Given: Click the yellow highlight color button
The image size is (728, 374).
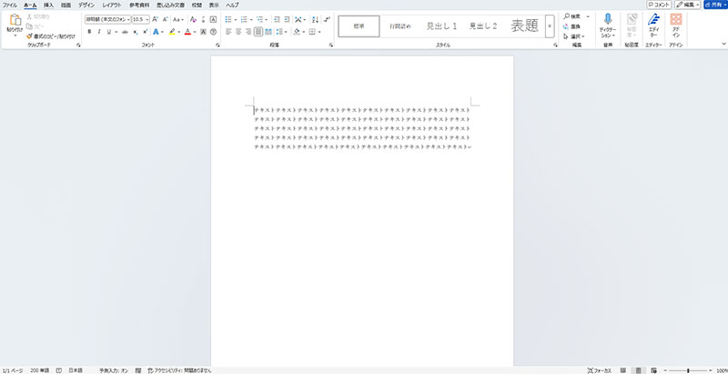Looking at the screenshot, I should 172,32.
